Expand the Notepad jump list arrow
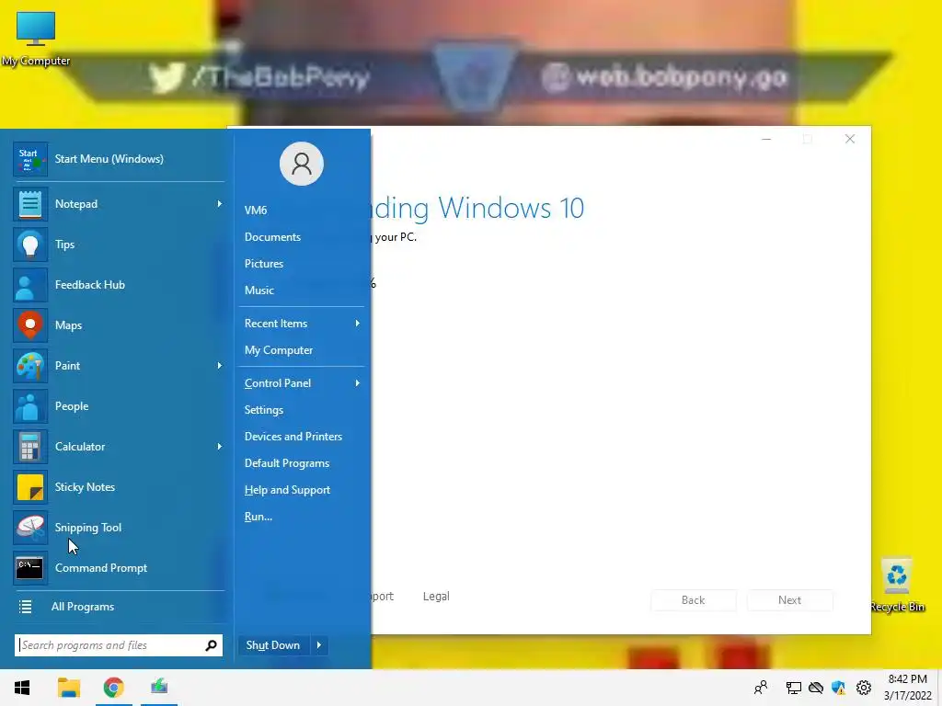The height and width of the screenshot is (706, 942). coord(219,204)
